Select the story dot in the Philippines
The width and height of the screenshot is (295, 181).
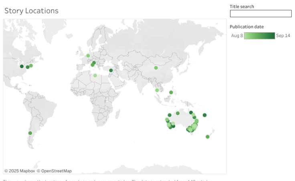coord(171,92)
